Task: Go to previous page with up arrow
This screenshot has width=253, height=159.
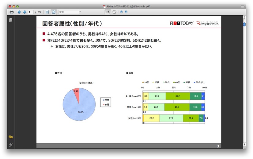Action: point(19,12)
